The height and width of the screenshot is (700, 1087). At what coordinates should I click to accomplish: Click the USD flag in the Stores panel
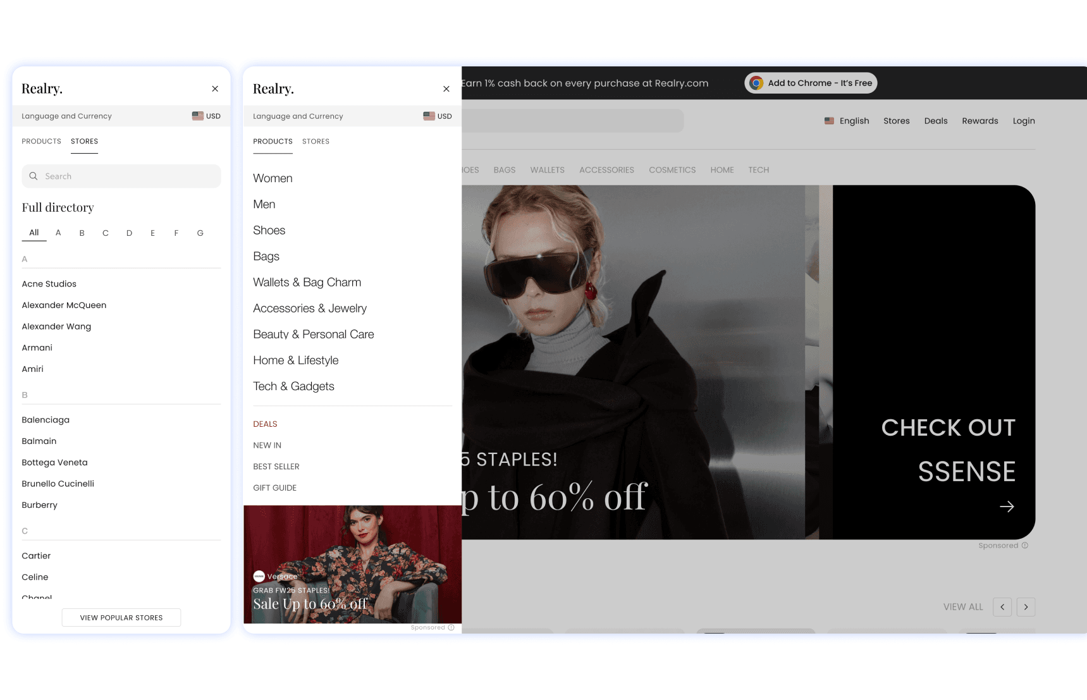point(198,116)
